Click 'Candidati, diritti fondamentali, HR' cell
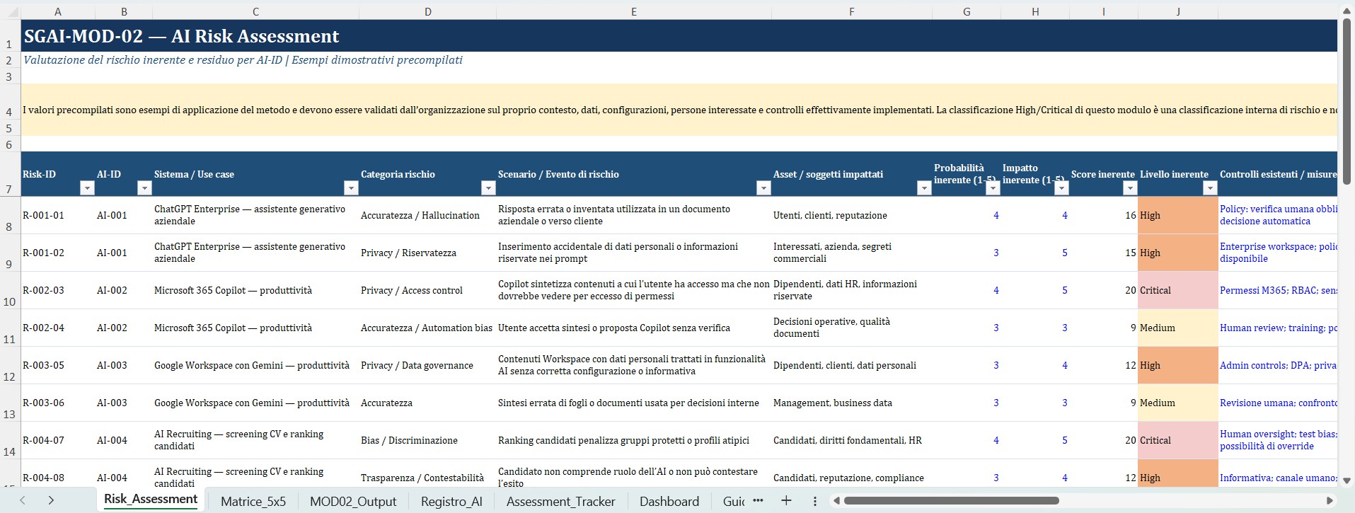Screen dimensions: 1355x513 tap(852, 440)
